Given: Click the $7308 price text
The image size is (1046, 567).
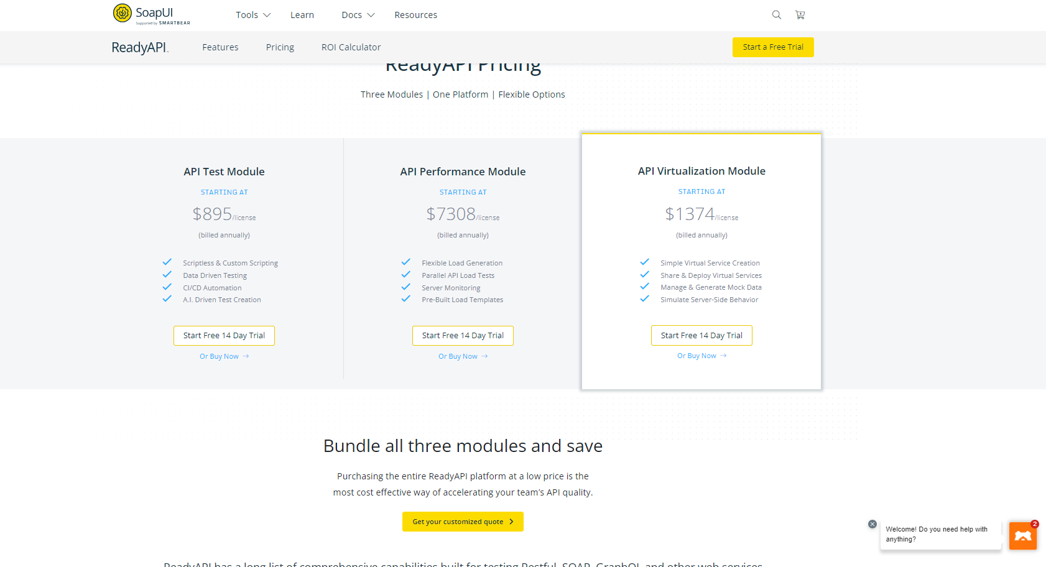Looking at the screenshot, I should point(451,214).
